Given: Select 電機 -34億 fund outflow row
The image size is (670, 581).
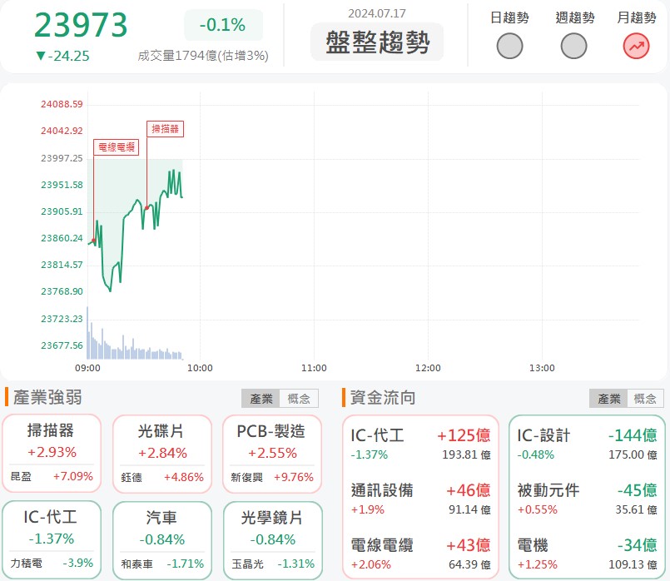Looking at the screenshot, I should click(x=587, y=554).
